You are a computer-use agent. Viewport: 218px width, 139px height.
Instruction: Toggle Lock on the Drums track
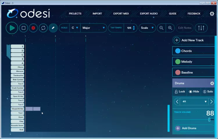[180, 92]
